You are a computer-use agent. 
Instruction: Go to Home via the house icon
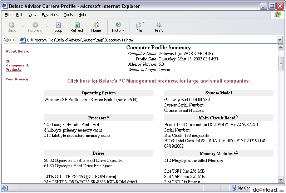point(96,25)
